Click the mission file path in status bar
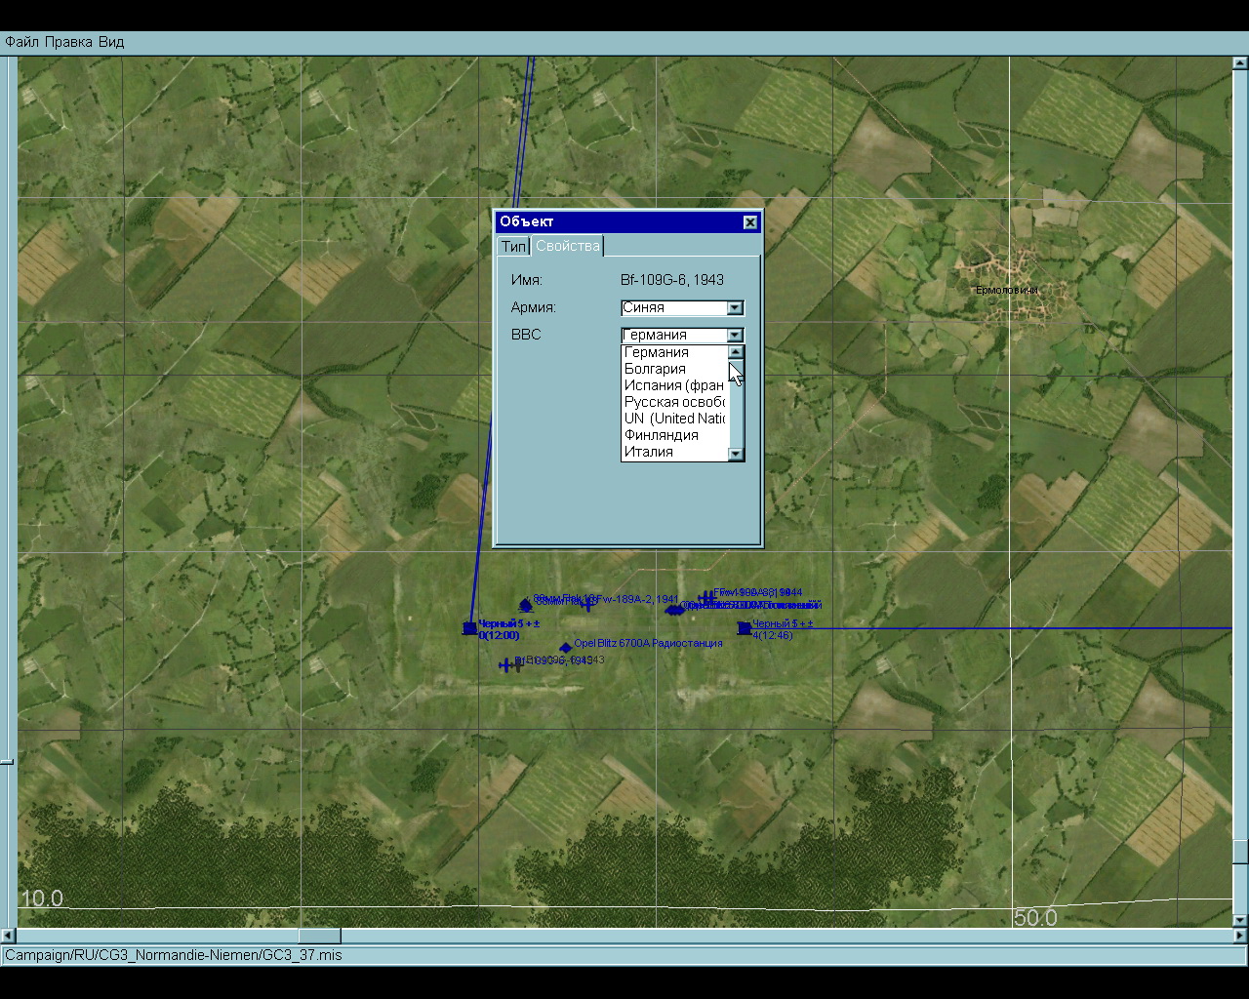Viewport: 1249px width, 999px height. coord(174,955)
